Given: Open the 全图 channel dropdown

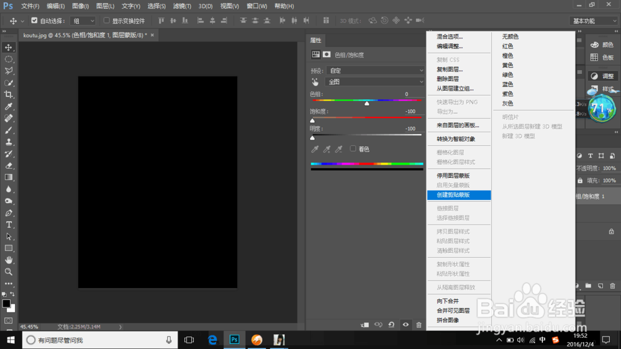Looking at the screenshot, I should (x=374, y=81).
